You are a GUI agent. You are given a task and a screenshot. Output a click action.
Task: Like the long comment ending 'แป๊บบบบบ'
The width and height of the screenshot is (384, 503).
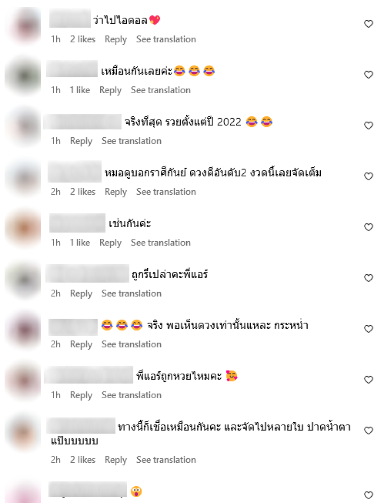(x=369, y=430)
